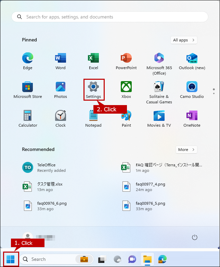Open the Paint app

point(126,119)
